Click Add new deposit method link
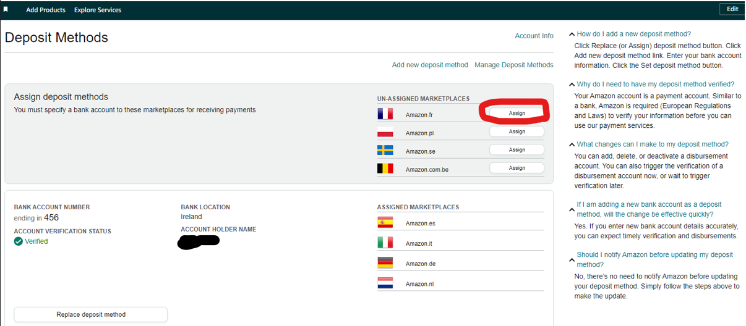Image resolution: width=746 pixels, height=326 pixels. tap(430, 65)
